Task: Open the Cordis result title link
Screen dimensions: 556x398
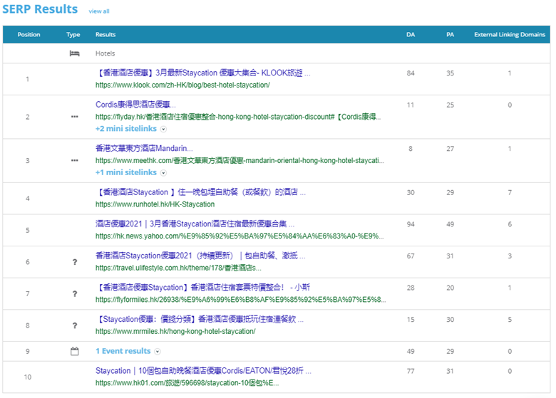Action: pos(135,105)
